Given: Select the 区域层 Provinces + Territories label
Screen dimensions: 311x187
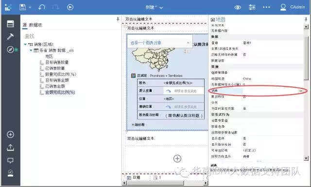Looking at the screenshot, I should (160, 76).
